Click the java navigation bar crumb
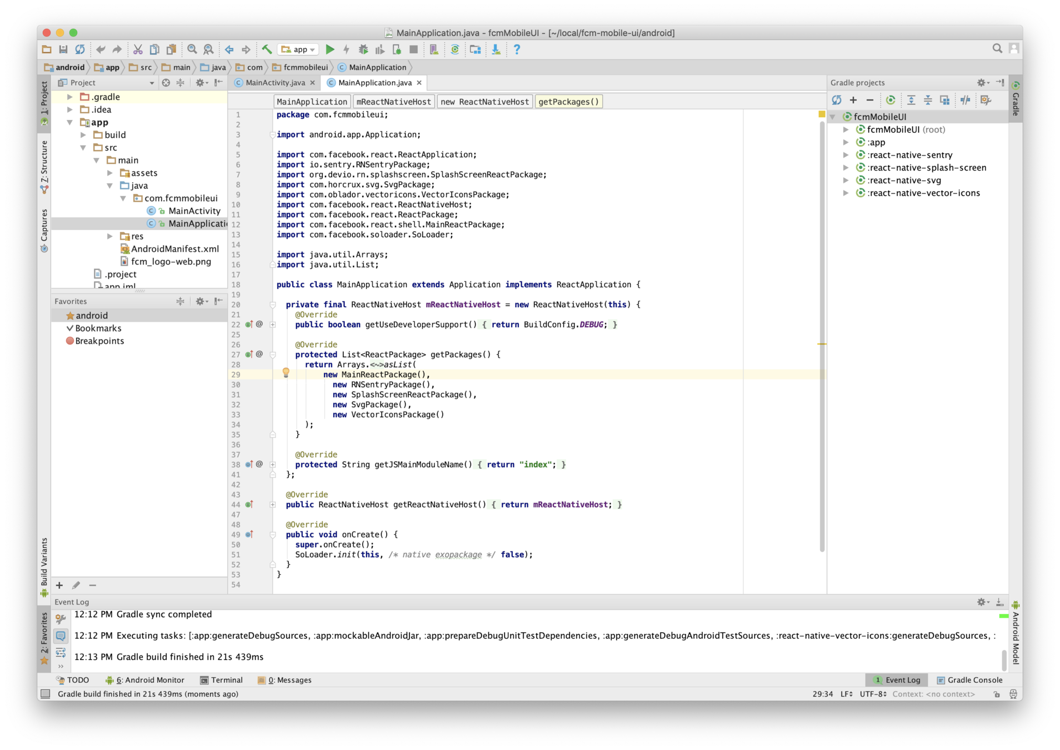Screen dimensions: 1060x750 (213, 67)
